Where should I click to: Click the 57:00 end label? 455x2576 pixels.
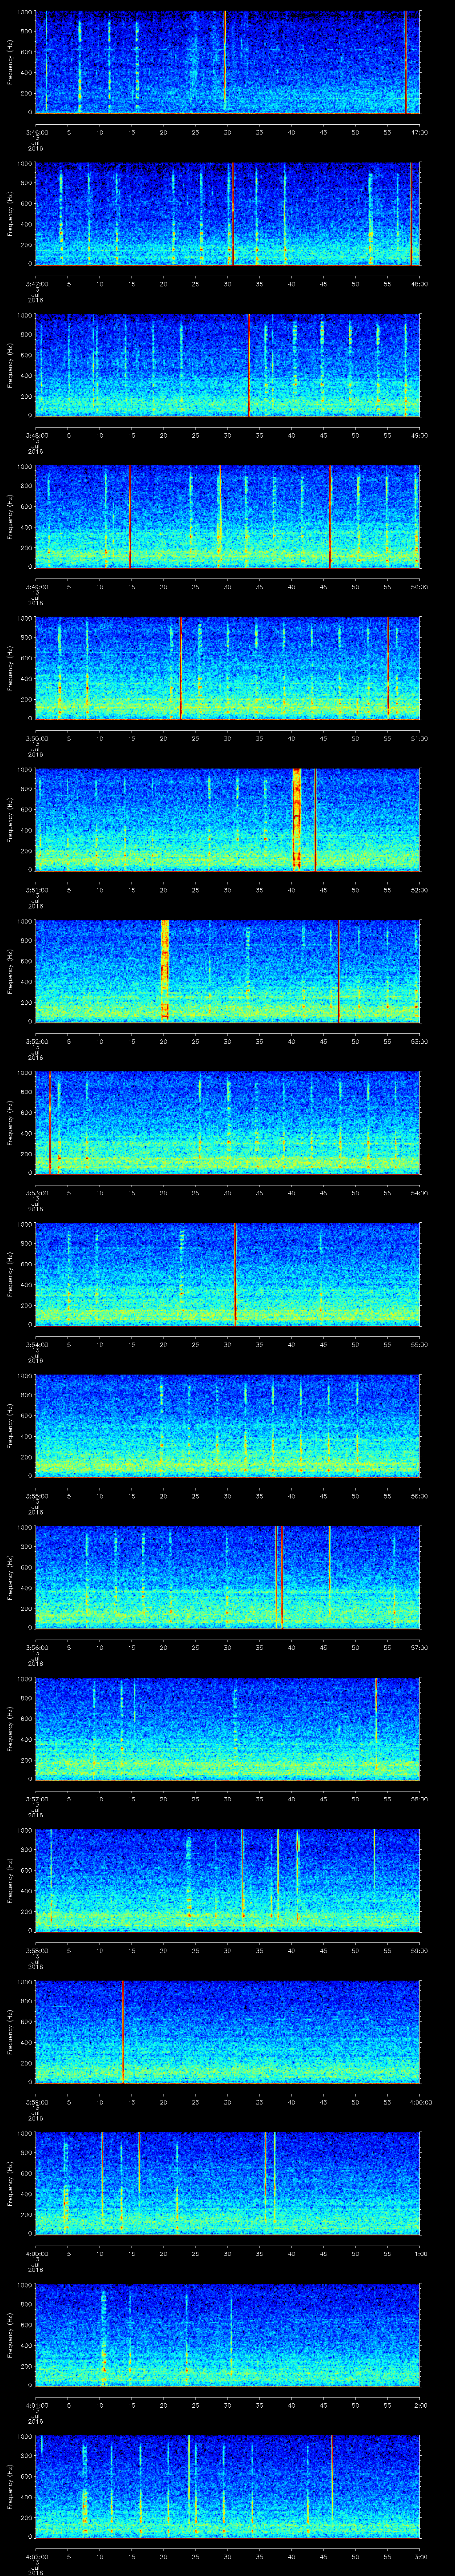(x=420, y=1647)
